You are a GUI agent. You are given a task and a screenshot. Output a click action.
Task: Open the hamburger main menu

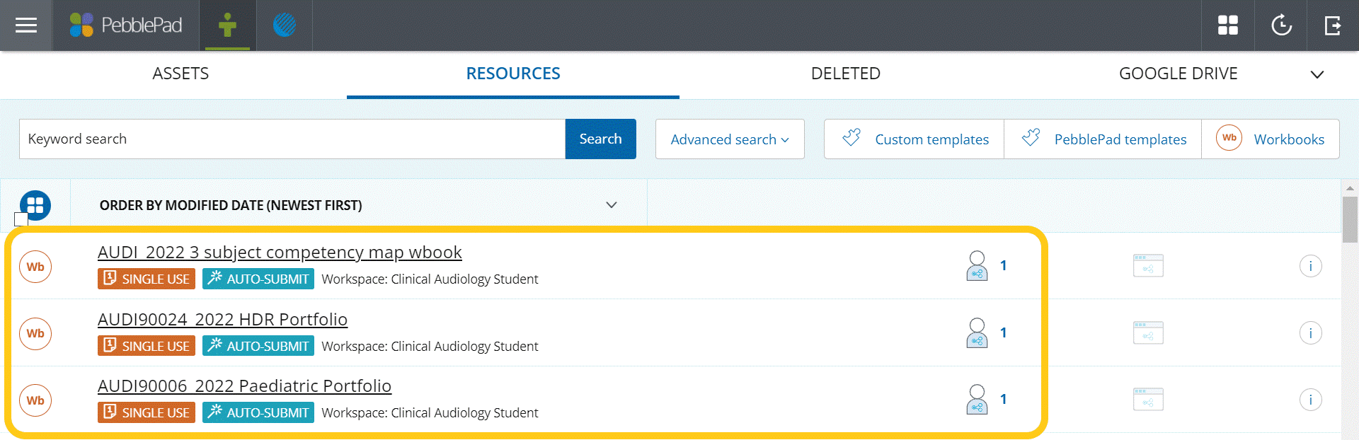pos(26,25)
